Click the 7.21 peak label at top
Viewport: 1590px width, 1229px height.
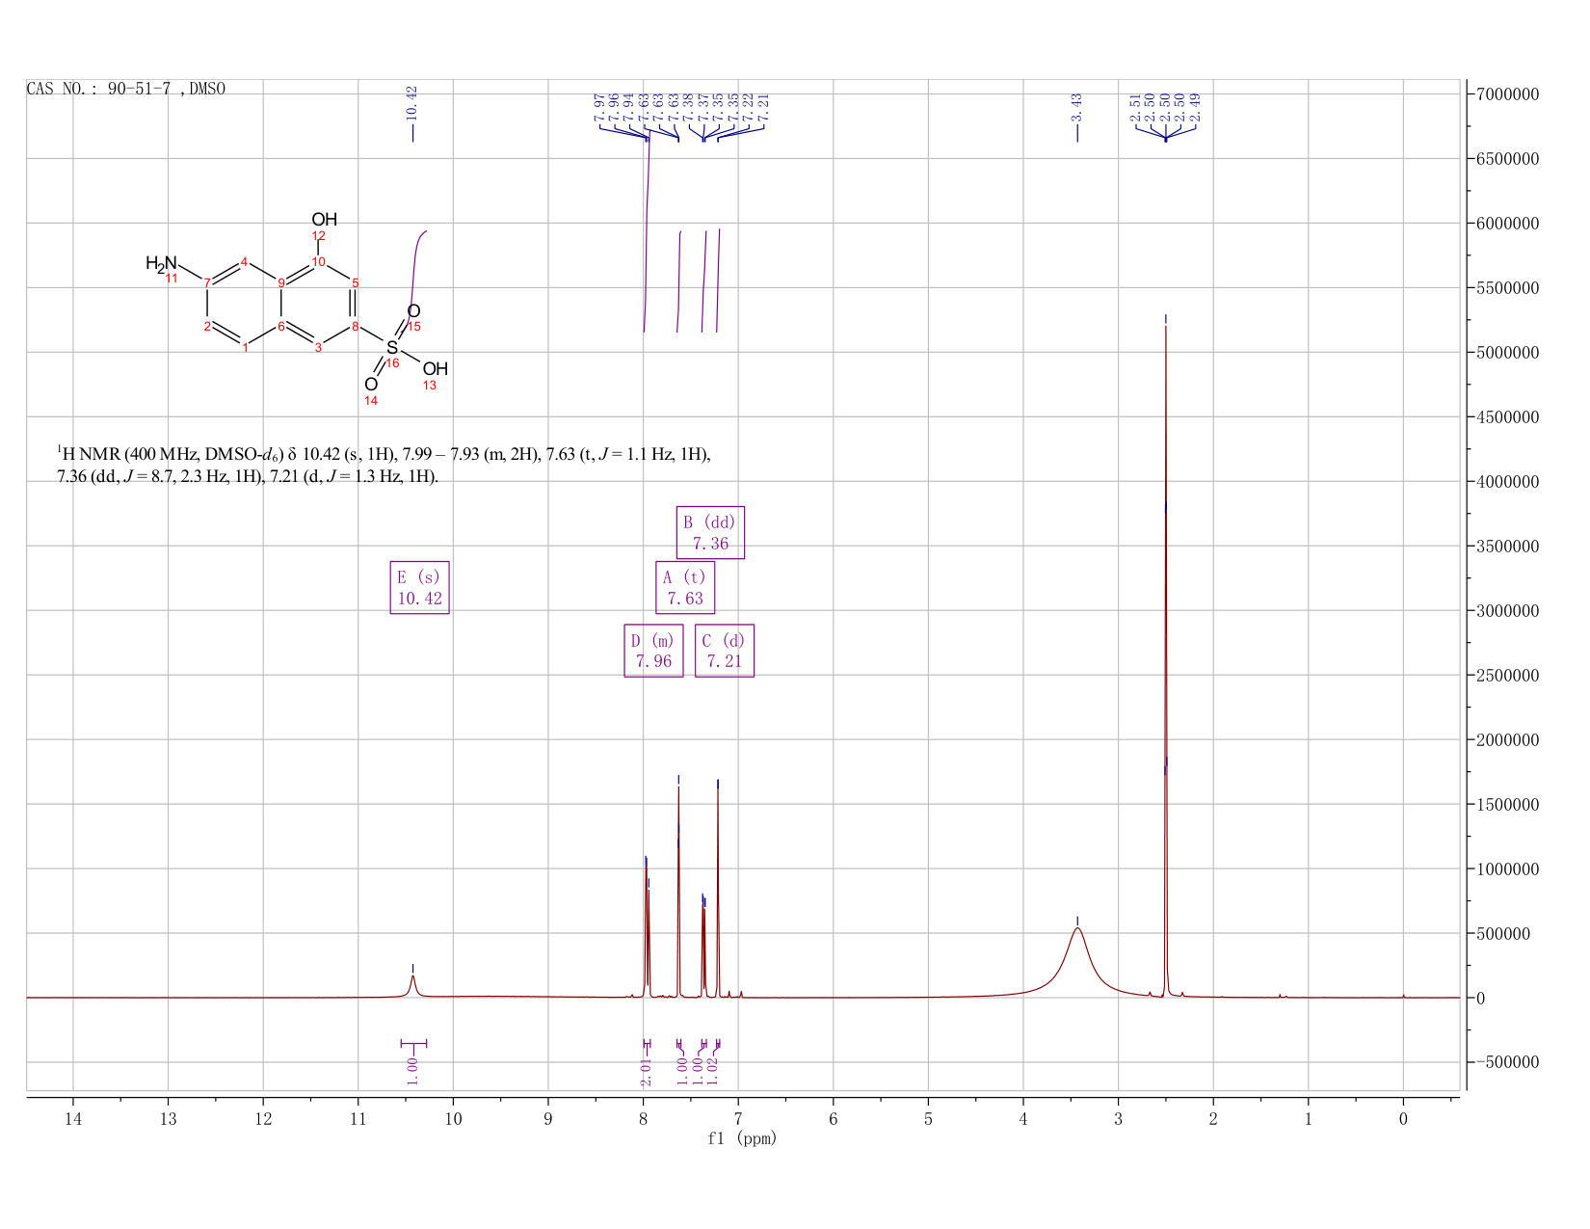point(763,107)
